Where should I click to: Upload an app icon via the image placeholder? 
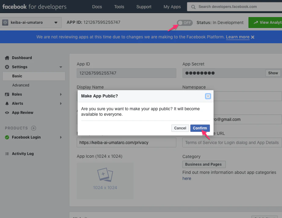[x=105, y=181]
